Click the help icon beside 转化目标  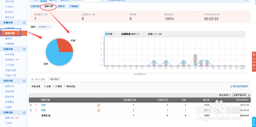click(230, 95)
